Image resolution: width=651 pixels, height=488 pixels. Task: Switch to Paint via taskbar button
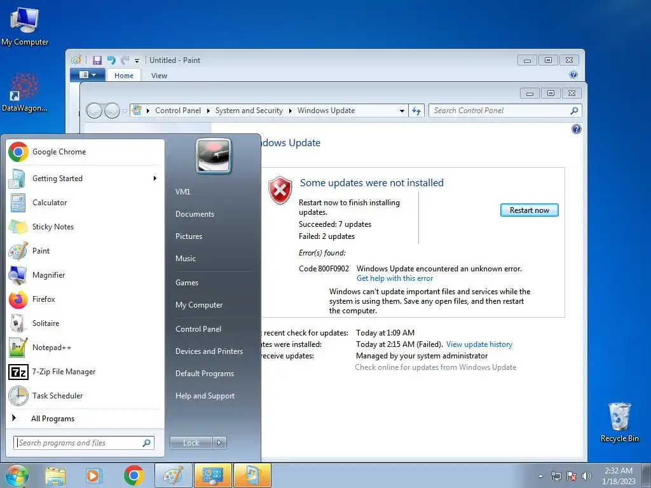point(174,475)
